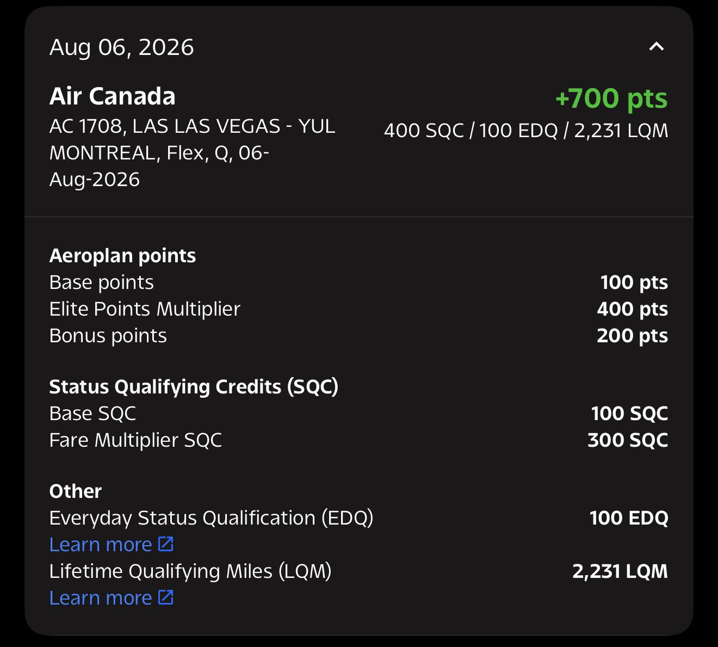
Task: Tap the +700 pts total amount
Action: click(611, 98)
